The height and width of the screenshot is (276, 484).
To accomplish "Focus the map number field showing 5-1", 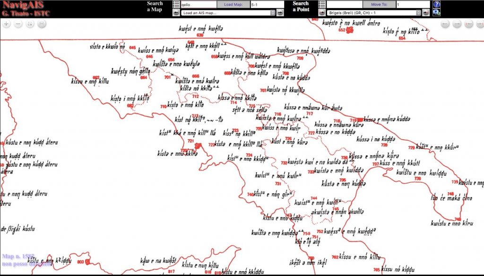I will 267,4.
